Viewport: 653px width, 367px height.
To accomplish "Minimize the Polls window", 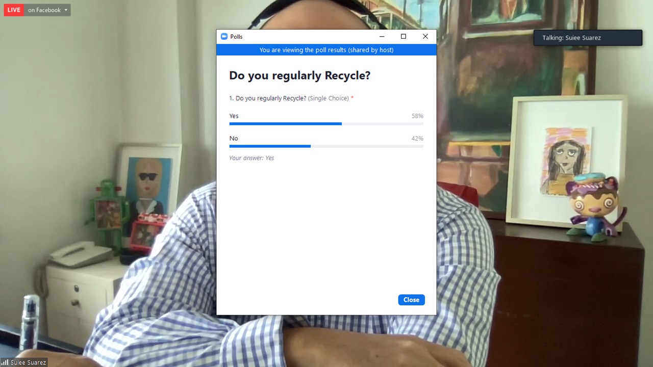I will pos(382,37).
